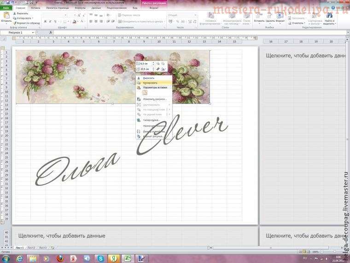Viewport: 350px width, 263px height.
Task: Open Skype from the taskbar
Action: 100,258
